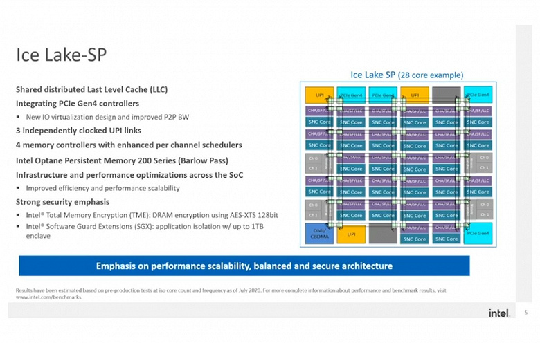Click the cyan PCIe Gen4 block in bottom row
Image resolution: width=540 pixels, height=343 pixels.
click(x=478, y=234)
